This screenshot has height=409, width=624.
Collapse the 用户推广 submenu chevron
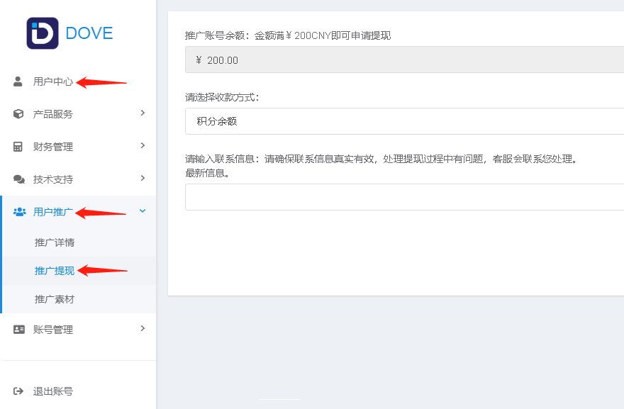[143, 211]
